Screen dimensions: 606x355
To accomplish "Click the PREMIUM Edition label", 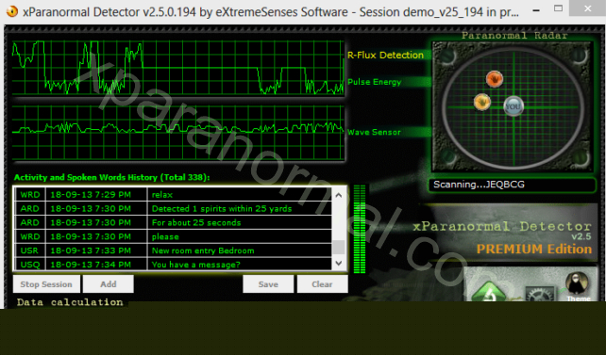I will coord(534,249).
